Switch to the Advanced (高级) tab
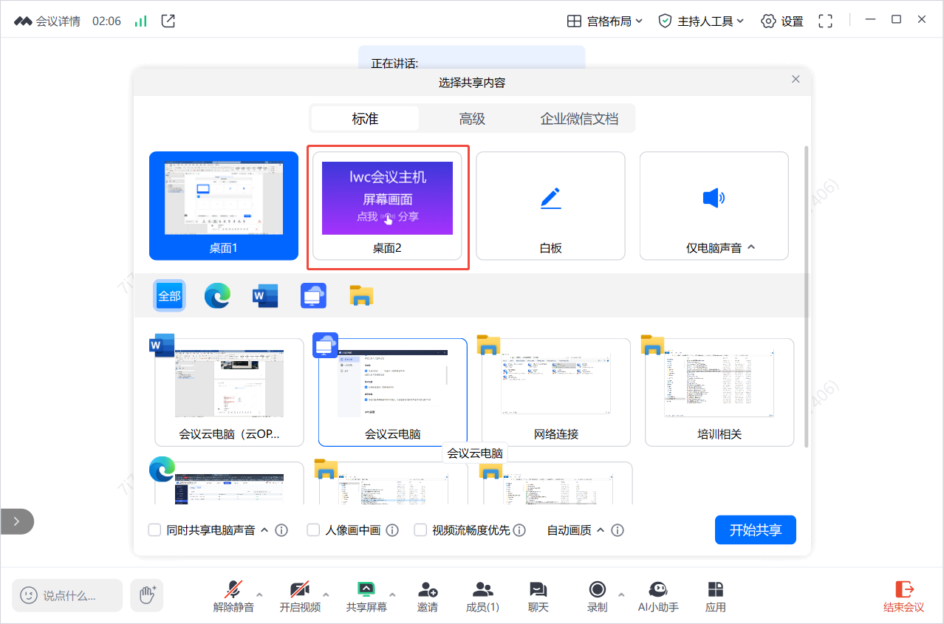 472,119
